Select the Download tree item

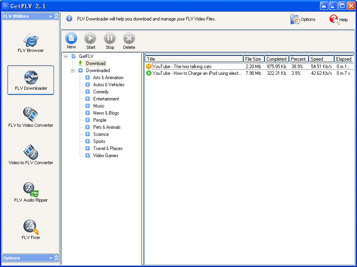96,63
